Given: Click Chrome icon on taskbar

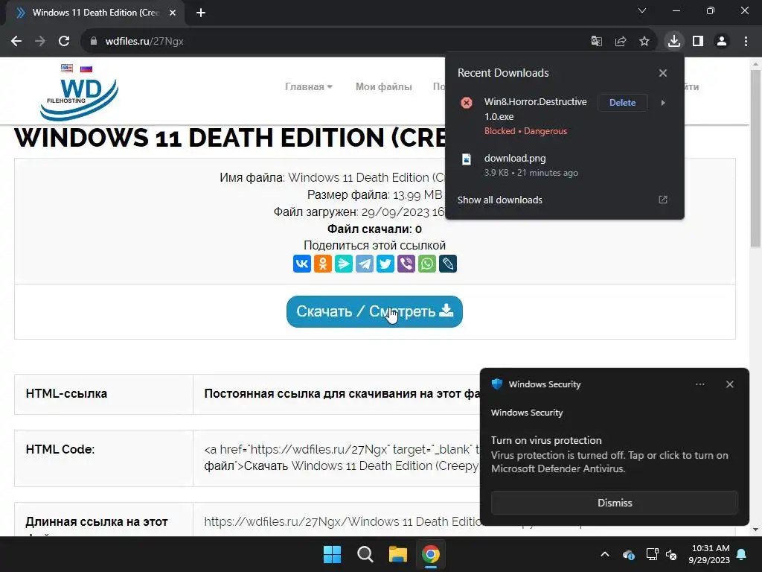Looking at the screenshot, I should click(431, 554).
